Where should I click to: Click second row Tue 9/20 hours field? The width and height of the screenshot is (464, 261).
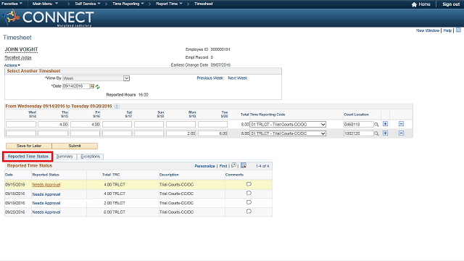coord(212,133)
